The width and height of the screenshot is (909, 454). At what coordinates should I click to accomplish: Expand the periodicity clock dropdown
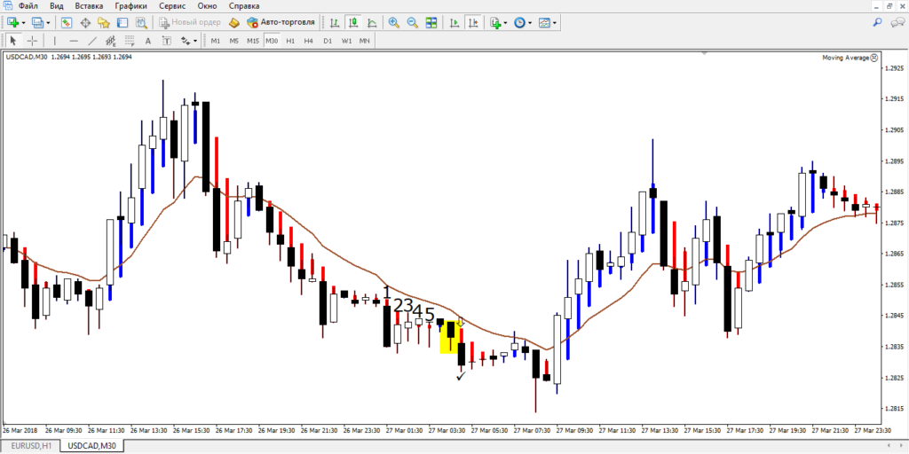531,22
